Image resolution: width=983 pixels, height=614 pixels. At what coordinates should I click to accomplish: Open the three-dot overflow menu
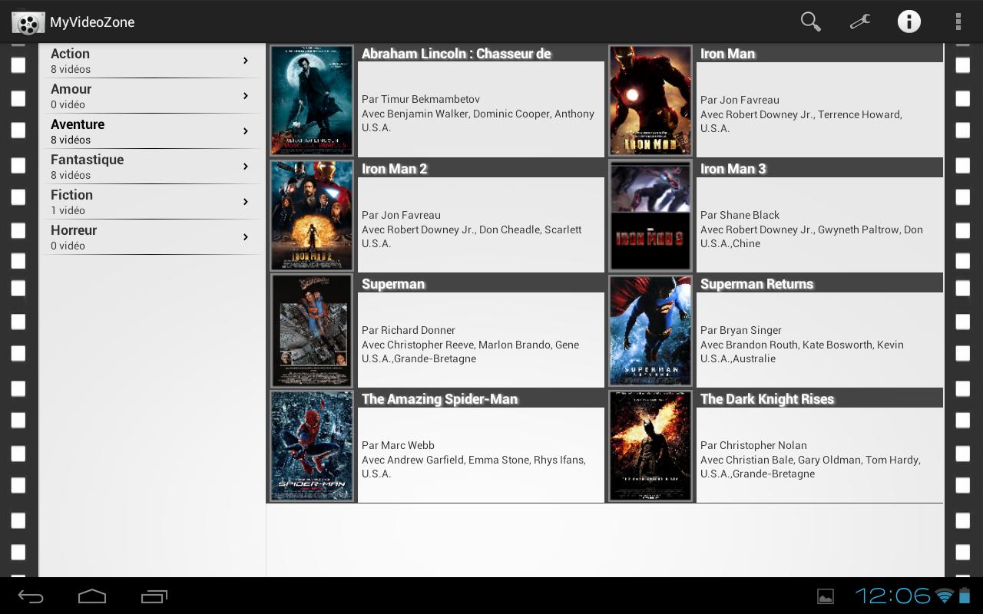coord(958,21)
